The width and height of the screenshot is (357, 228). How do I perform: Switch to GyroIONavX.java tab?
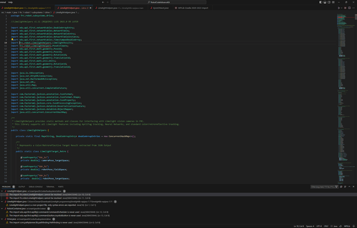click(x=160, y=8)
